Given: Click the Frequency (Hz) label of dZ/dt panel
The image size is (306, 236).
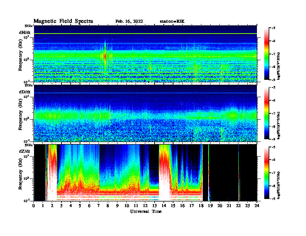Looking at the screenshot, I should pyautogui.click(x=20, y=173).
